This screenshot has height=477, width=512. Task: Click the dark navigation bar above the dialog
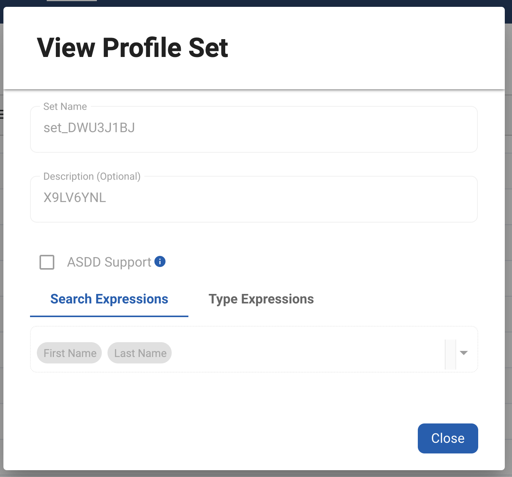tap(266, 3)
